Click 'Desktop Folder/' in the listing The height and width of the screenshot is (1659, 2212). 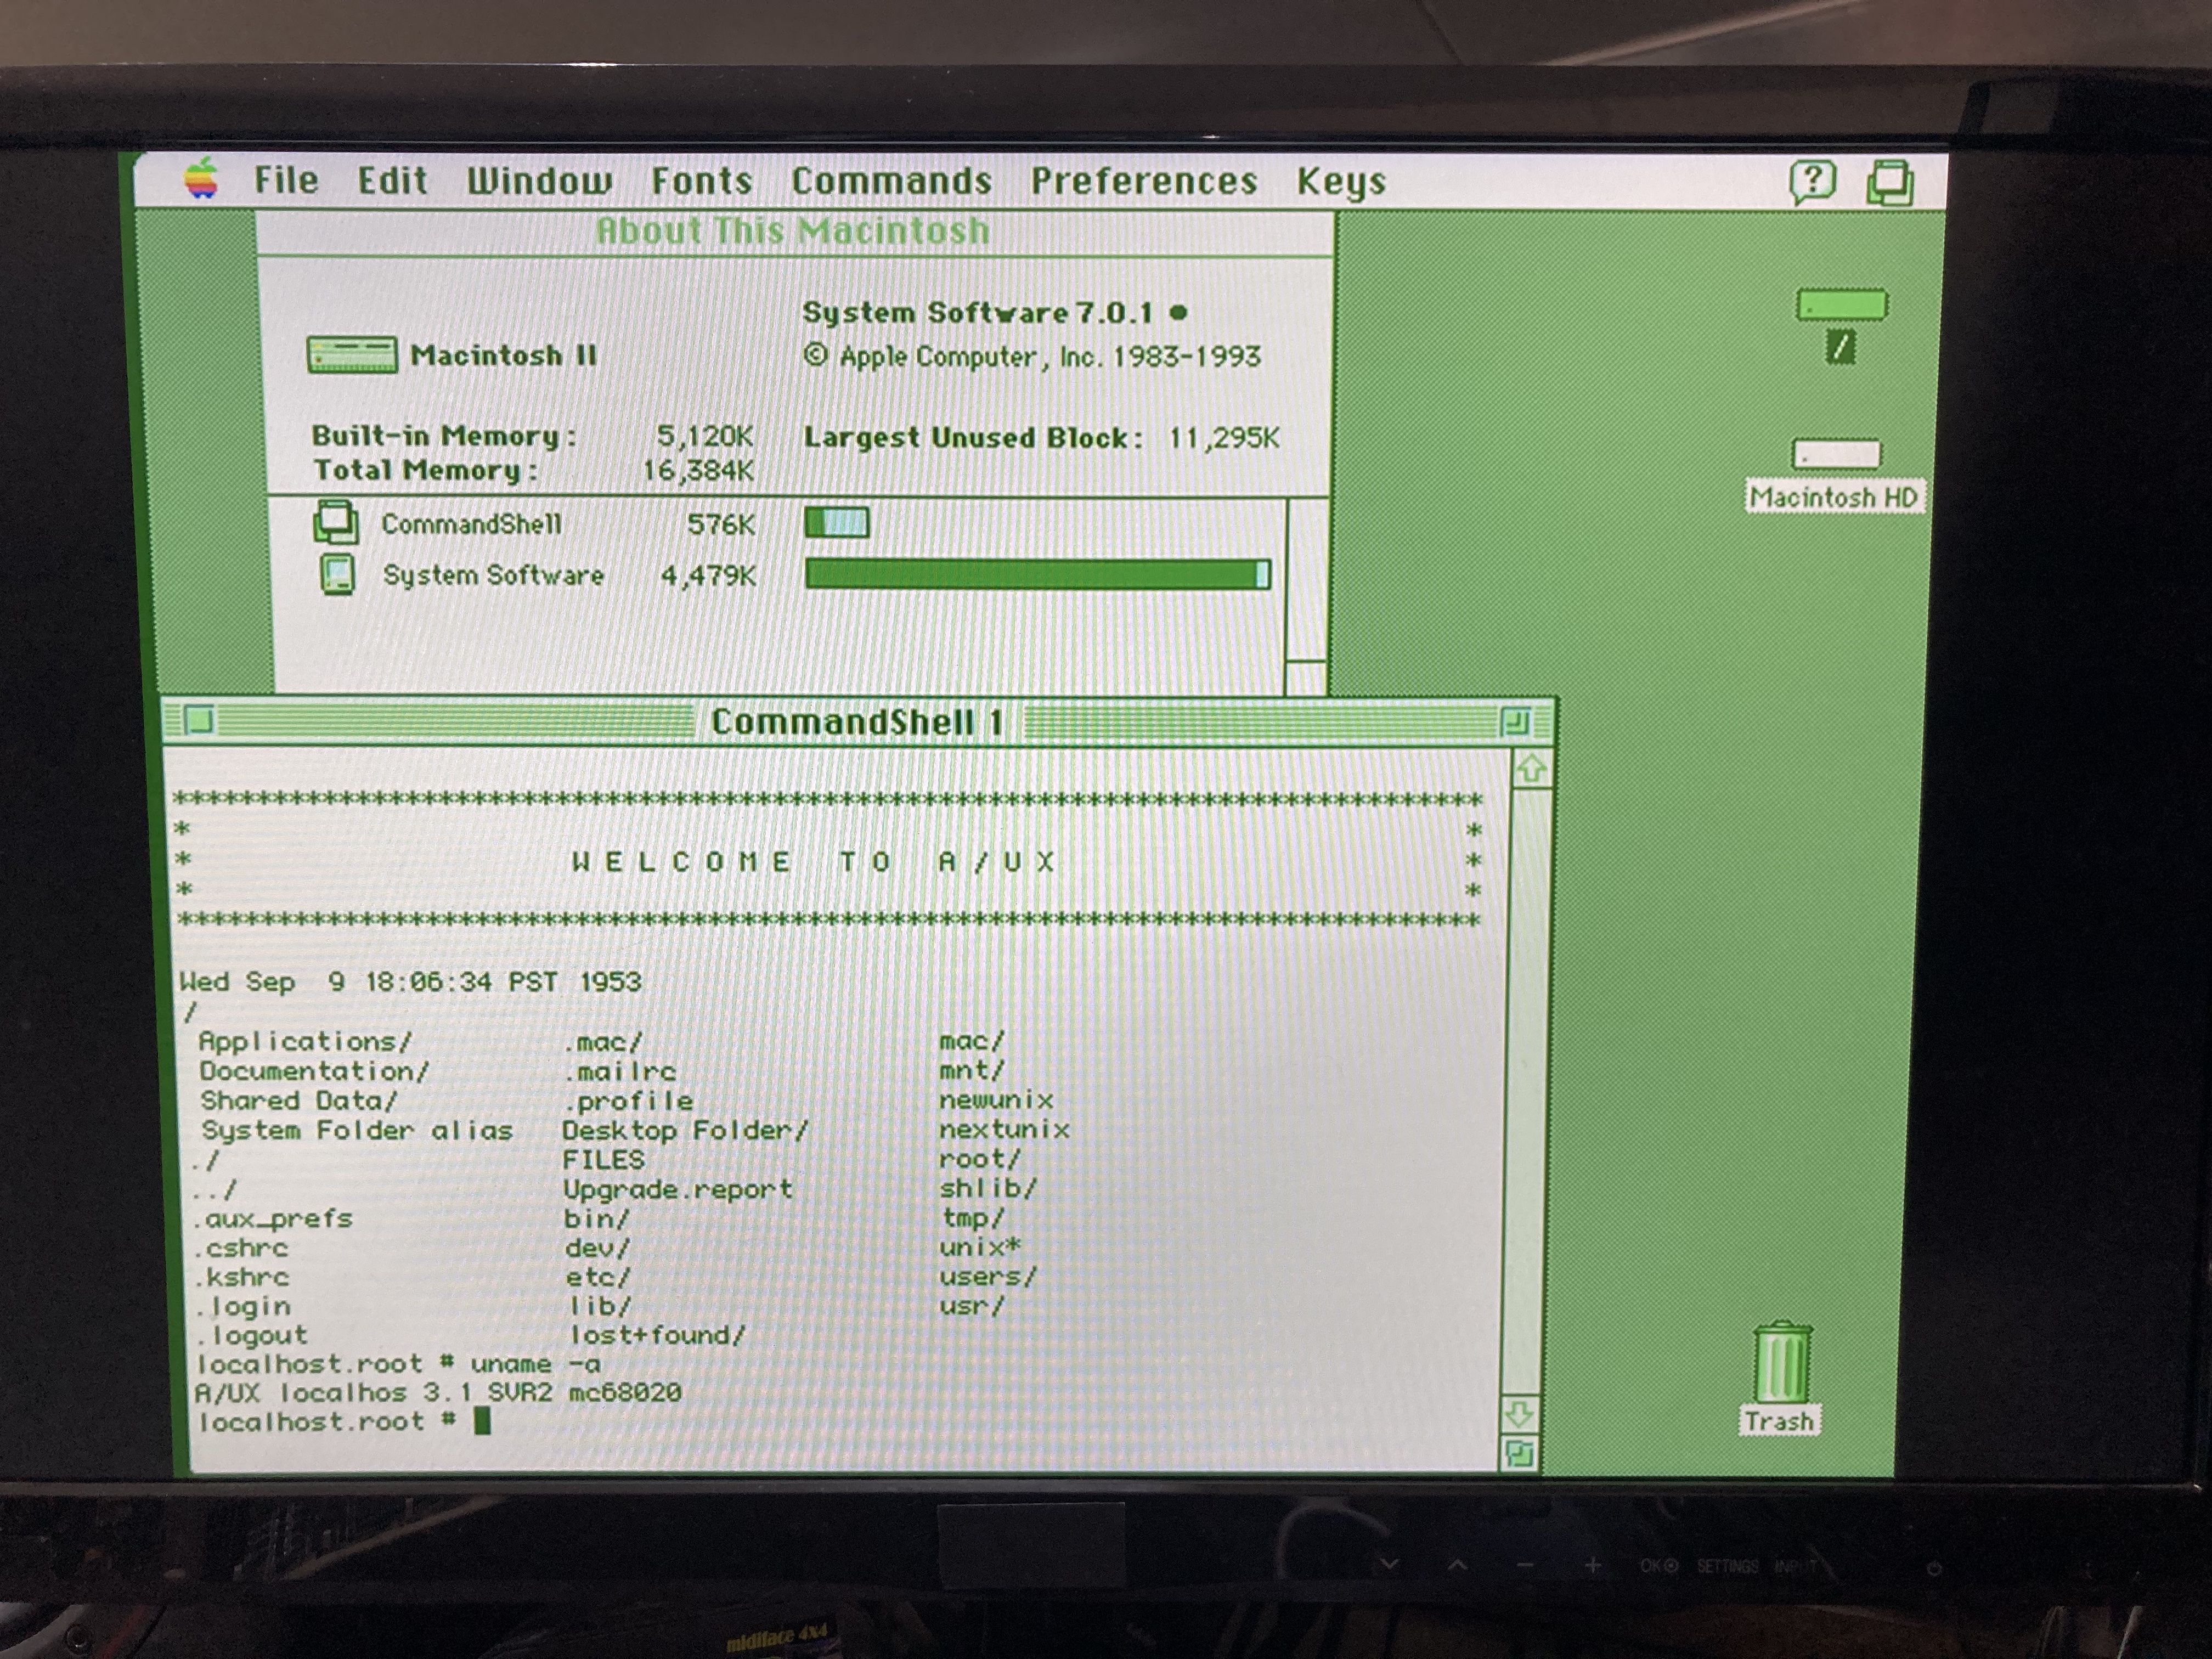[685, 1130]
